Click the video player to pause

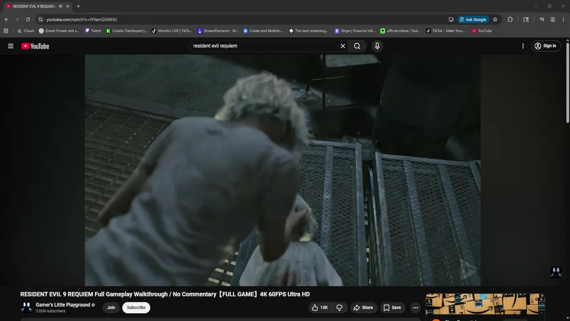[x=282, y=170]
